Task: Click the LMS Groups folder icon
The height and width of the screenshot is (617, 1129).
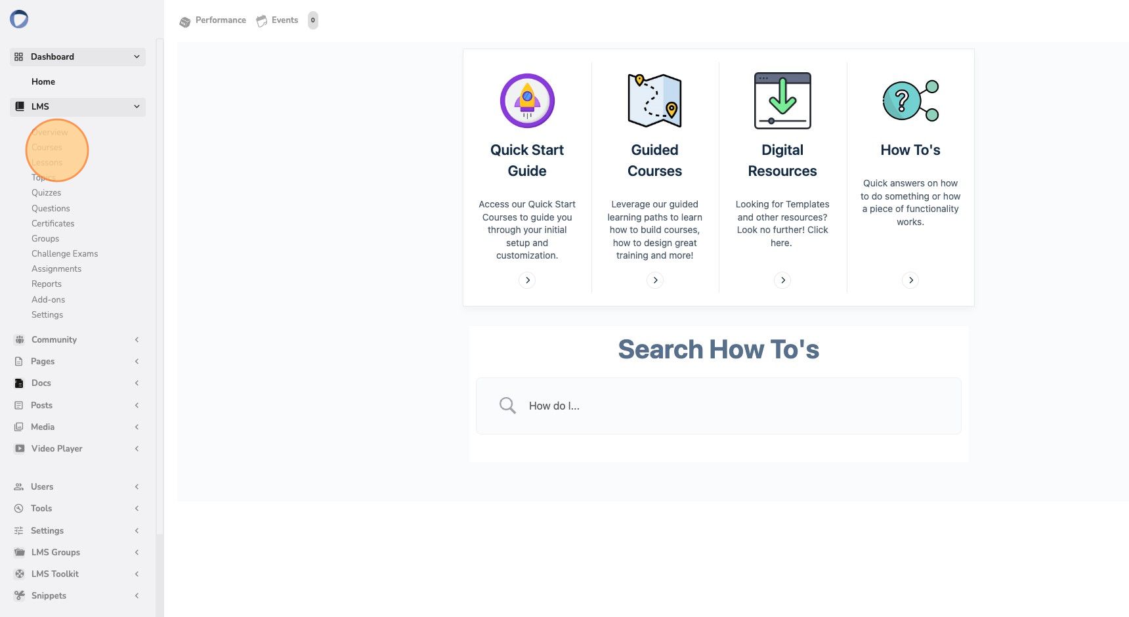Action: [20, 552]
